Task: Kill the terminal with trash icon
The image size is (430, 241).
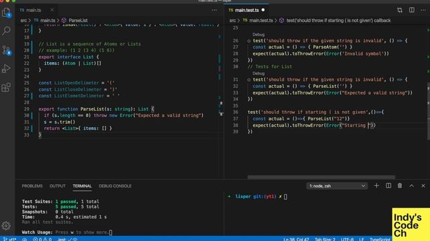Action: (400, 186)
